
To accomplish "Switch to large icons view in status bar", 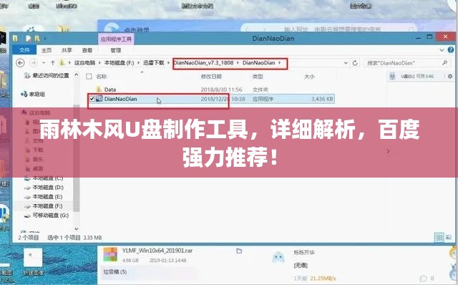I will pos(449,237).
